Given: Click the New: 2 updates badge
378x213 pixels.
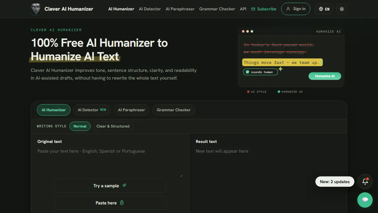Looking at the screenshot, I should [x=335, y=182].
